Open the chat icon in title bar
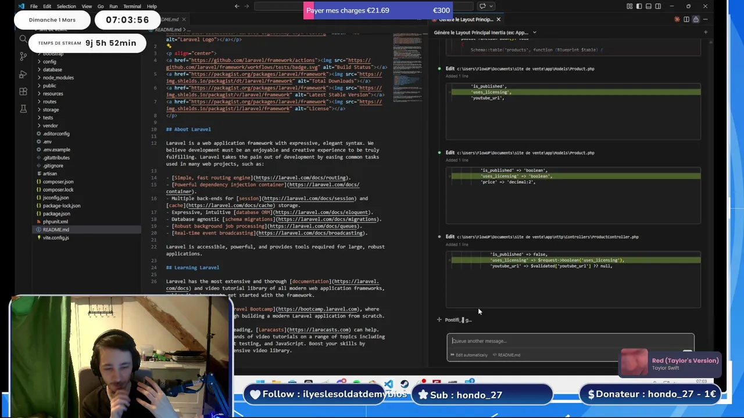The height and width of the screenshot is (418, 744). tap(482, 6)
